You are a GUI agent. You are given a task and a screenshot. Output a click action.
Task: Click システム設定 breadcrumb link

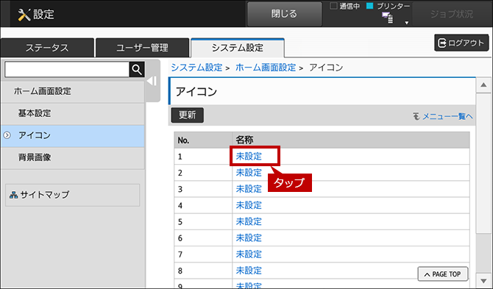click(196, 68)
